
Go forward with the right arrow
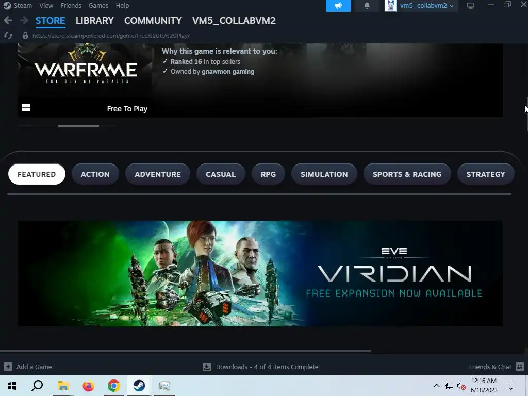click(x=24, y=20)
